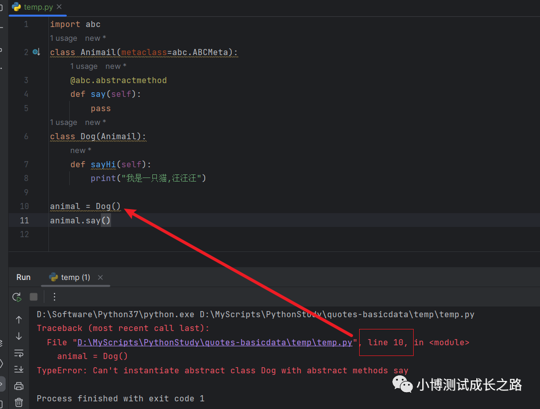The height and width of the screenshot is (409, 540).
Task: Open the Run tool window label
Action: pos(23,277)
